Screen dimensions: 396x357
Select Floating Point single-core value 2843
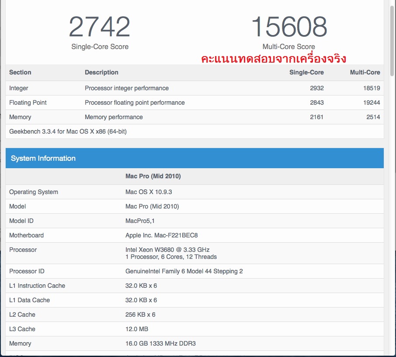317,103
